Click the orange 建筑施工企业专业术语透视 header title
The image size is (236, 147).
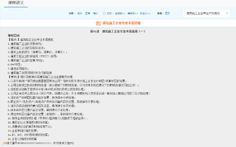[121, 23]
